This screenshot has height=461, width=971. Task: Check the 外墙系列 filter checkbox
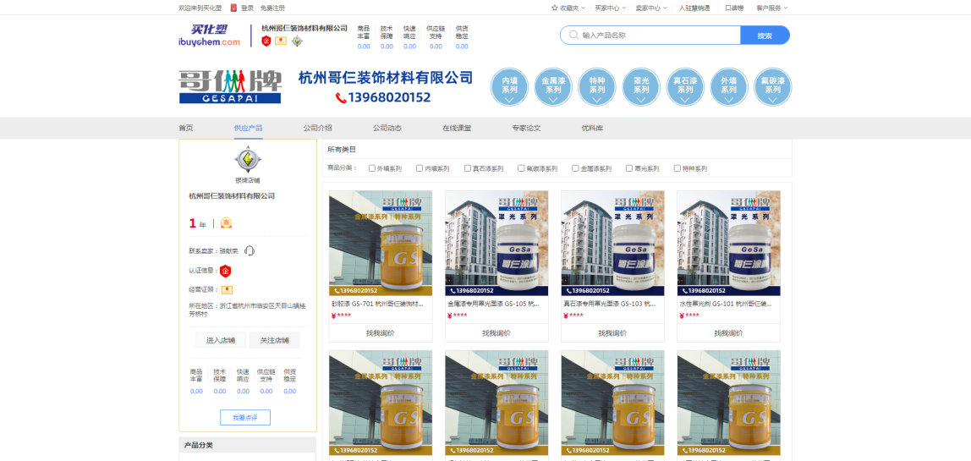click(371, 168)
